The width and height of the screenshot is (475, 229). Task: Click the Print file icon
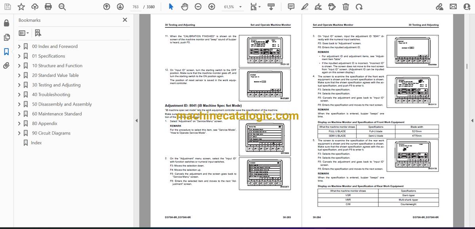pyautogui.click(x=48, y=7)
